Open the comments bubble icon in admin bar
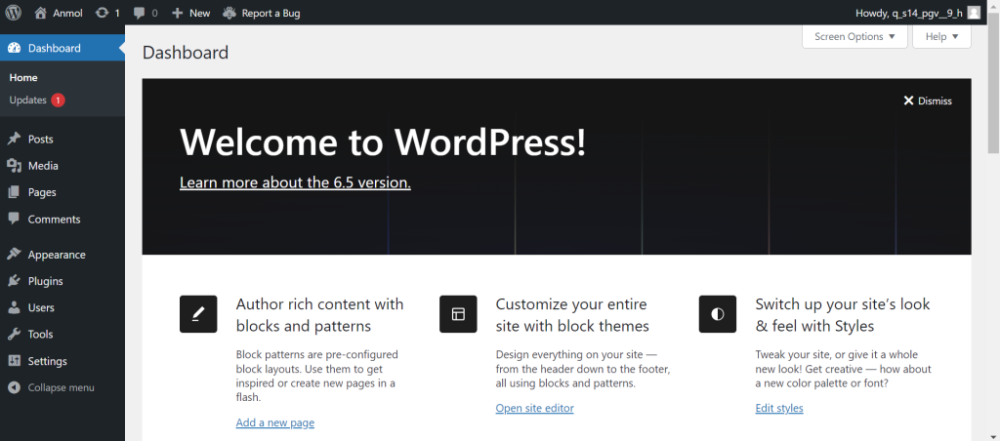Screen dimensions: 1000x441 (x=139, y=13)
